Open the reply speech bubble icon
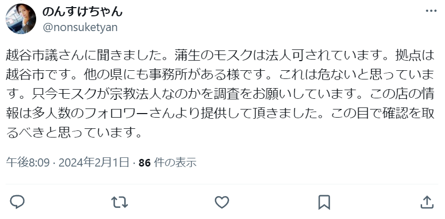445x219 pixels. [x=17, y=202]
